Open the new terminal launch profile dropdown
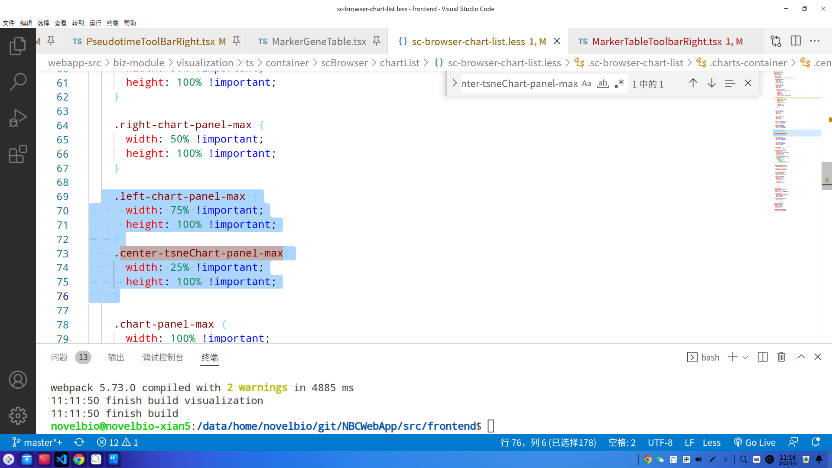Image resolution: width=832 pixels, height=468 pixels. (x=745, y=357)
